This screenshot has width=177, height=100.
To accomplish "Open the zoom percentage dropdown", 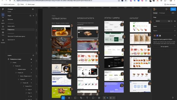I will pos(173,13).
